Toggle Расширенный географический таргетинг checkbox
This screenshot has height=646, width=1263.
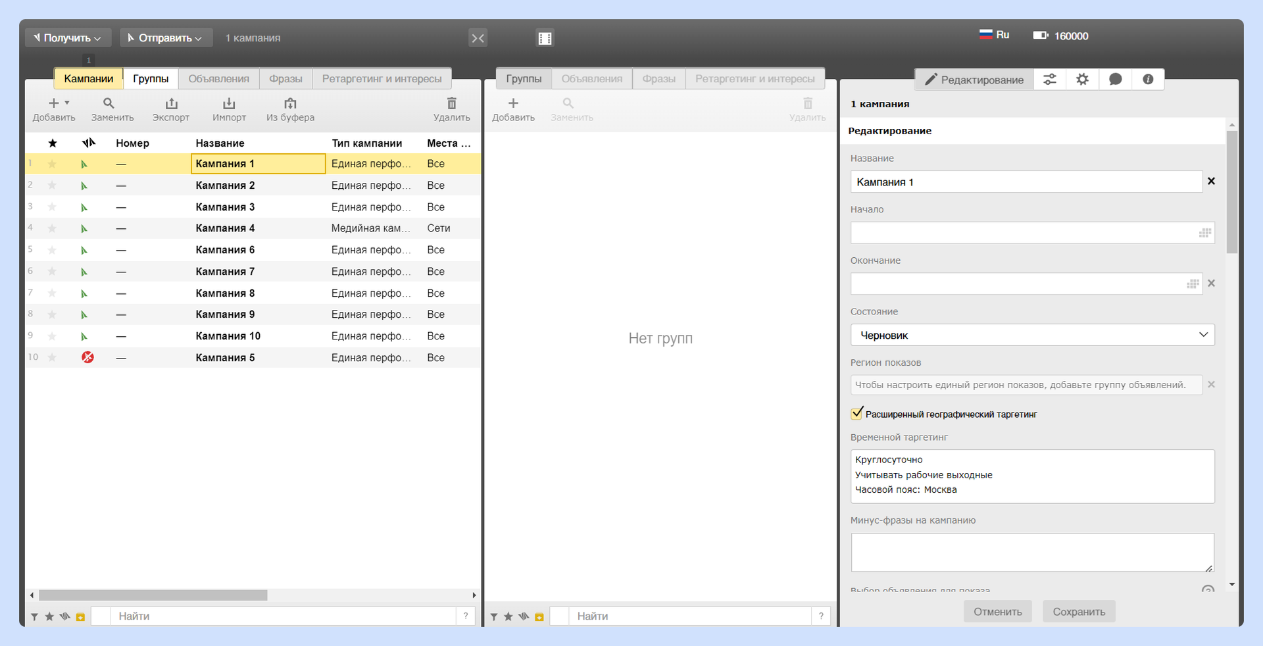point(856,414)
